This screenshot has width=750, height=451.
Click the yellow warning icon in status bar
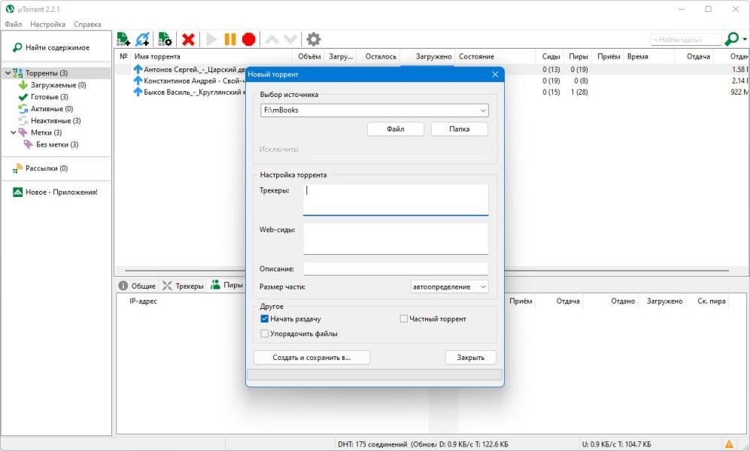[x=728, y=444]
